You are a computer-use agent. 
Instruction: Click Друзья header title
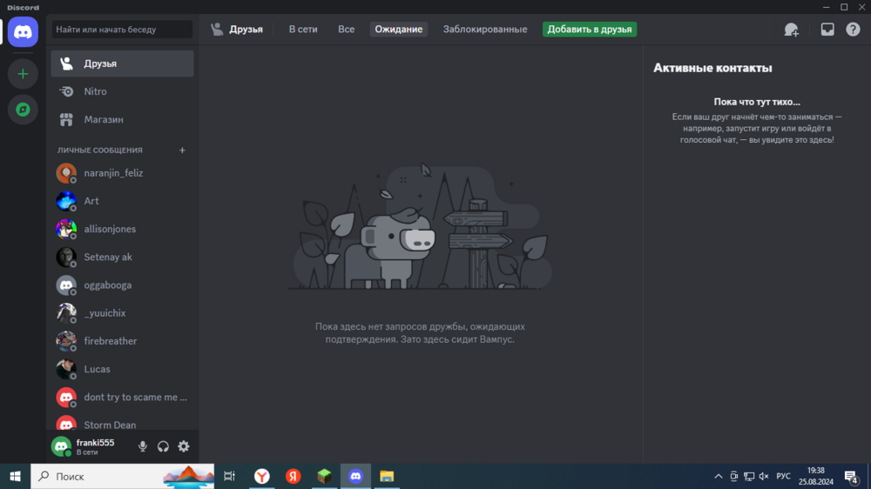(246, 30)
